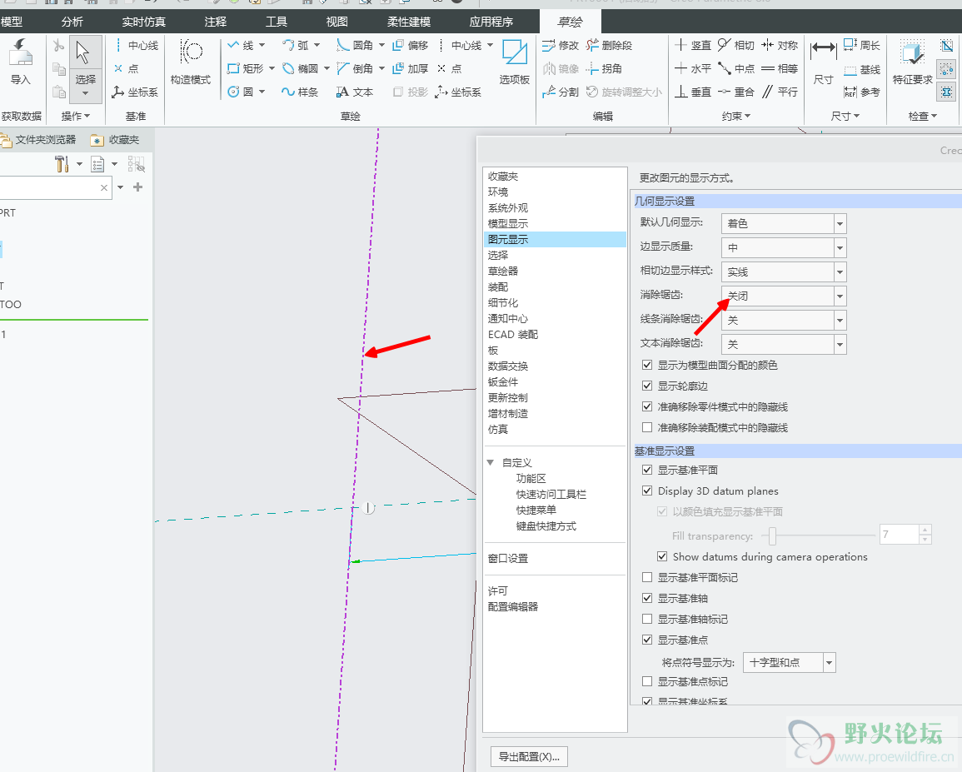Click the 修改 modify tool
The width and height of the screenshot is (962, 772).
tap(561, 46)
